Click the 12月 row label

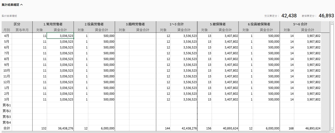pos(7,82)
